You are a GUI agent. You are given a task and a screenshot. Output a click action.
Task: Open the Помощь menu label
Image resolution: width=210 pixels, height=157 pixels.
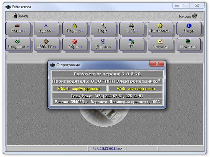click(x=184, y=16)
